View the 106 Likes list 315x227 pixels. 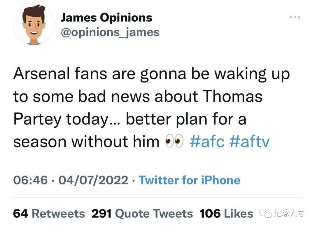(x=226, y=214)
